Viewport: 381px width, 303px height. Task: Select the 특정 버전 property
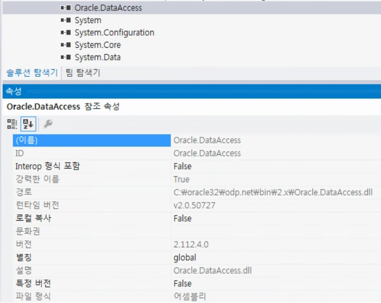[34, 283]
